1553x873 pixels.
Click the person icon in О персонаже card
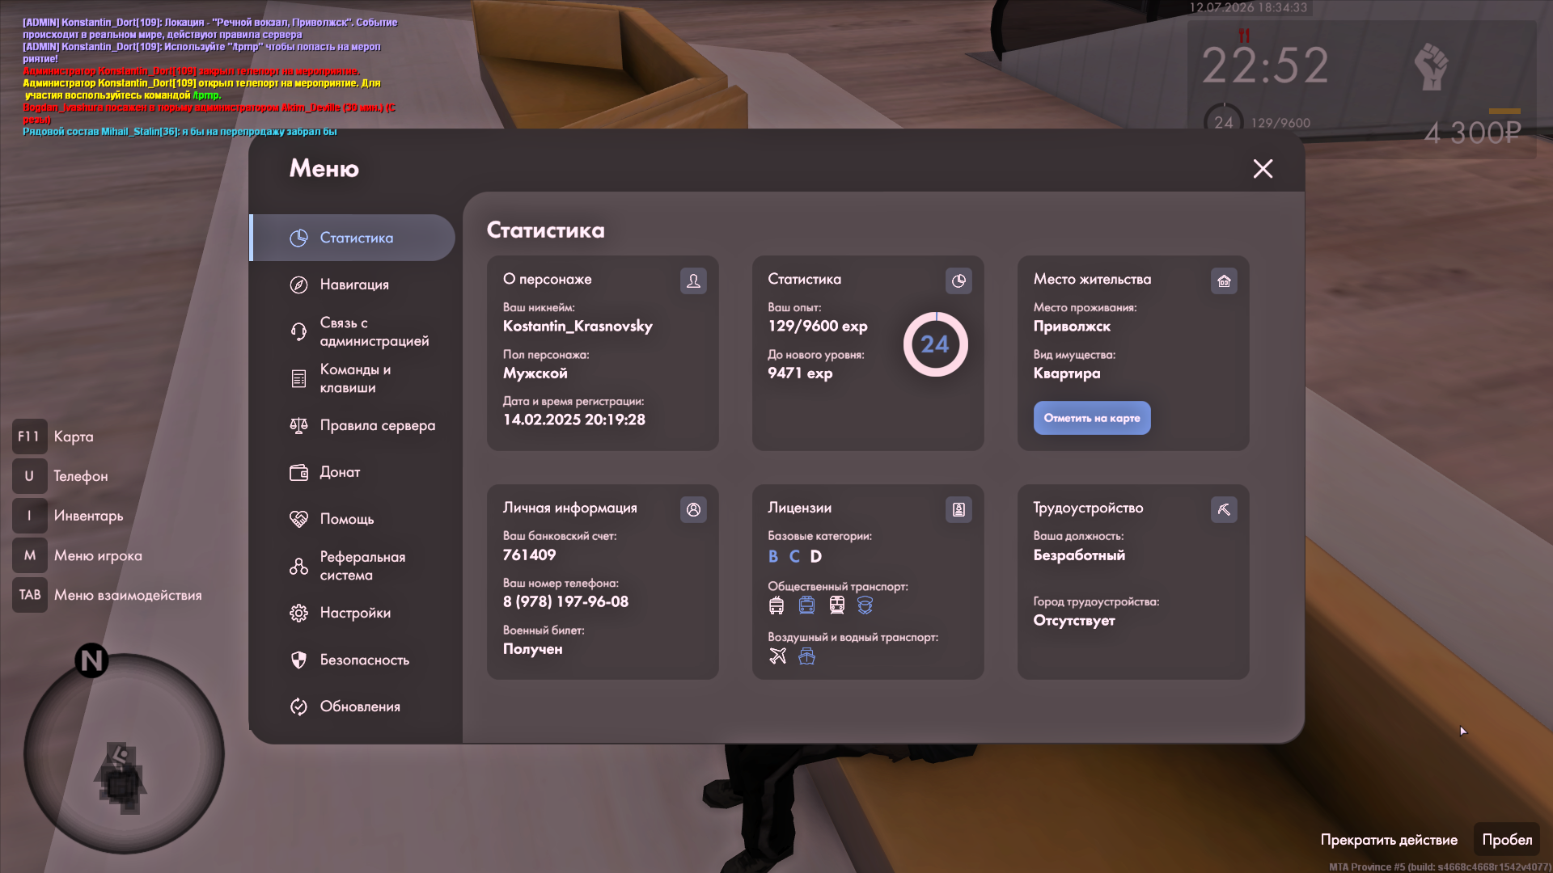[x=693, y=280]
